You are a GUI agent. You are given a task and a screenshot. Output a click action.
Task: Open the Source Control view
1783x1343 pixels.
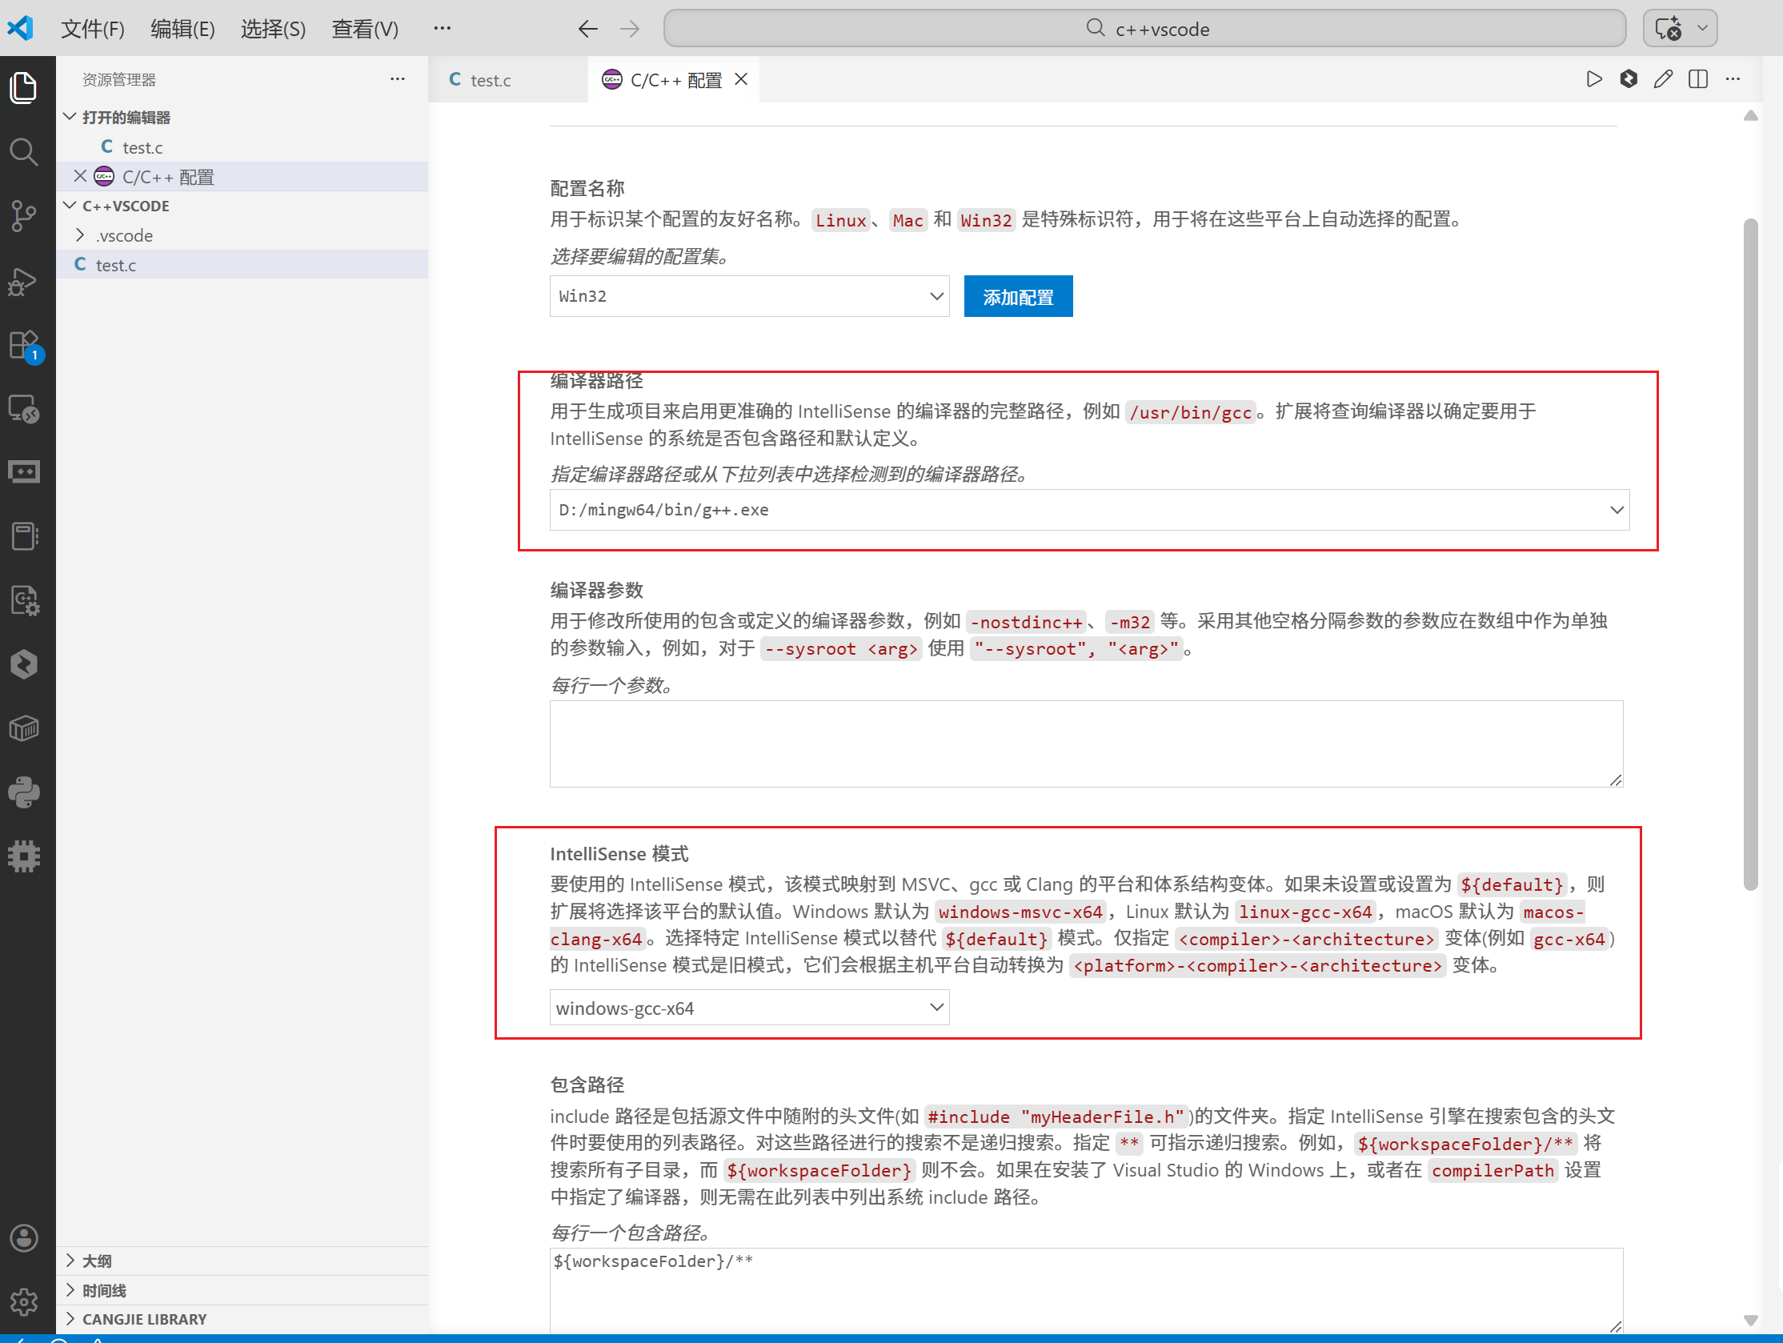click(23, 216)
